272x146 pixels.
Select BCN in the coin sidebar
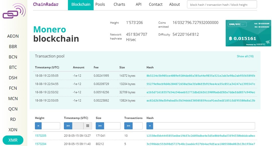(x=13, y=57)
